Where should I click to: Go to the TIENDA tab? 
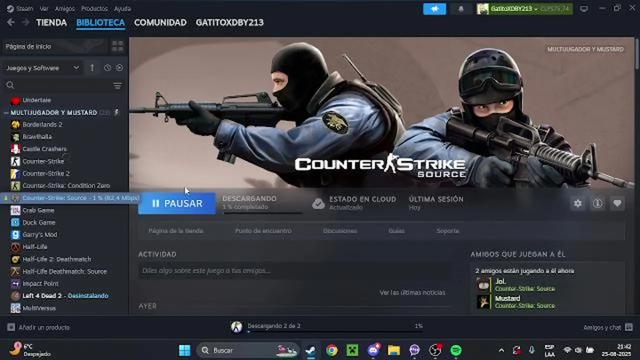tap(51, 22)
